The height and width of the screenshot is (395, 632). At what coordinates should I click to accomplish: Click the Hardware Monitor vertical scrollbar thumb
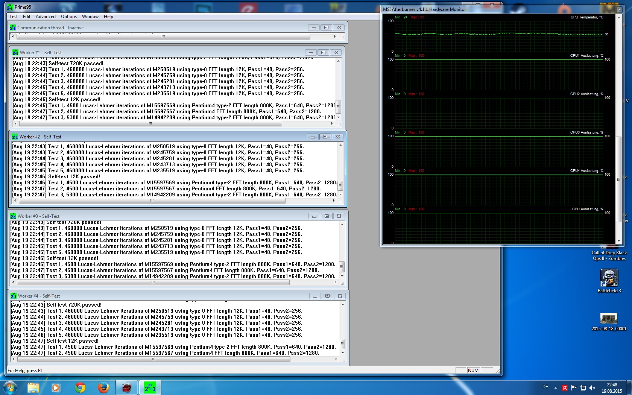coord(619,179)
